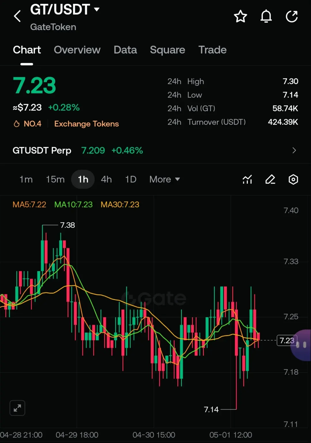Screen dimensions: 311x443
Task: Open the Exchange Tokens category link
Action: 86,124
